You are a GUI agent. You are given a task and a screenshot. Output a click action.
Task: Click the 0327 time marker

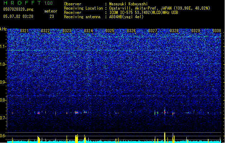(x=153, y=31)
